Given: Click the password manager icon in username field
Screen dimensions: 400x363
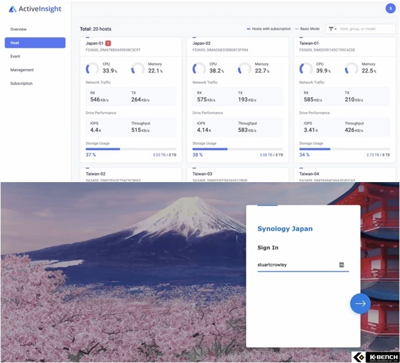Looking at the screenshot, I should tap(342, 265).
